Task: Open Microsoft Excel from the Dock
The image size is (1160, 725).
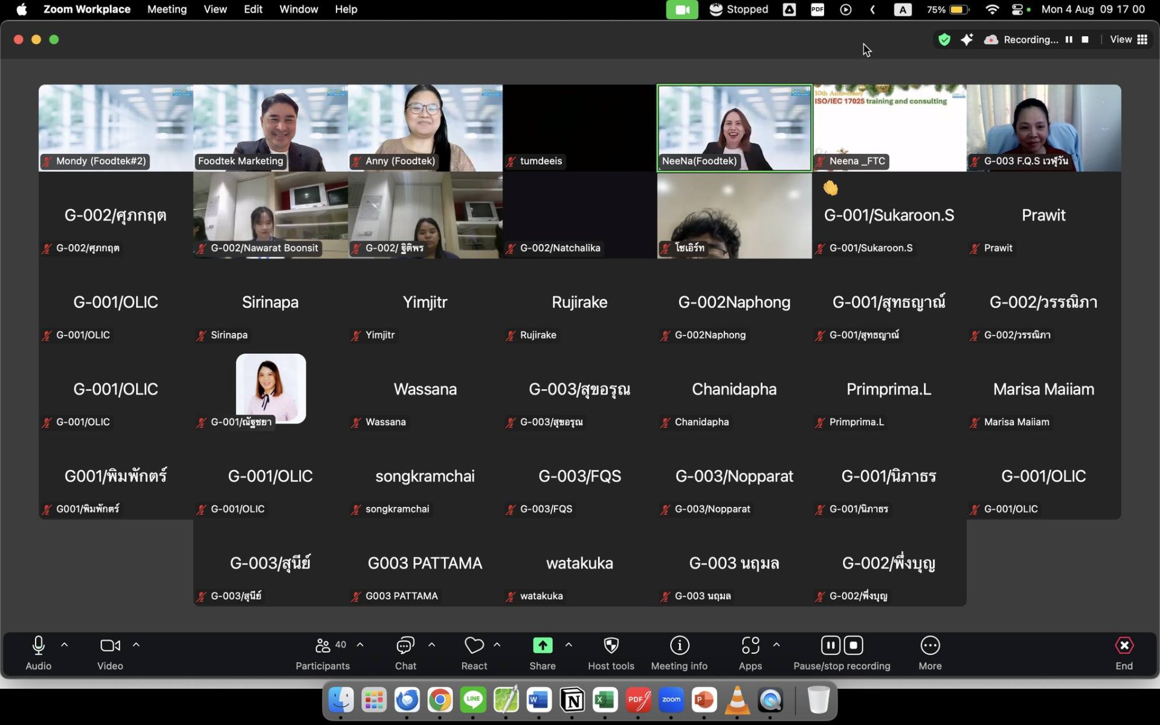Action: click(605, 700)
